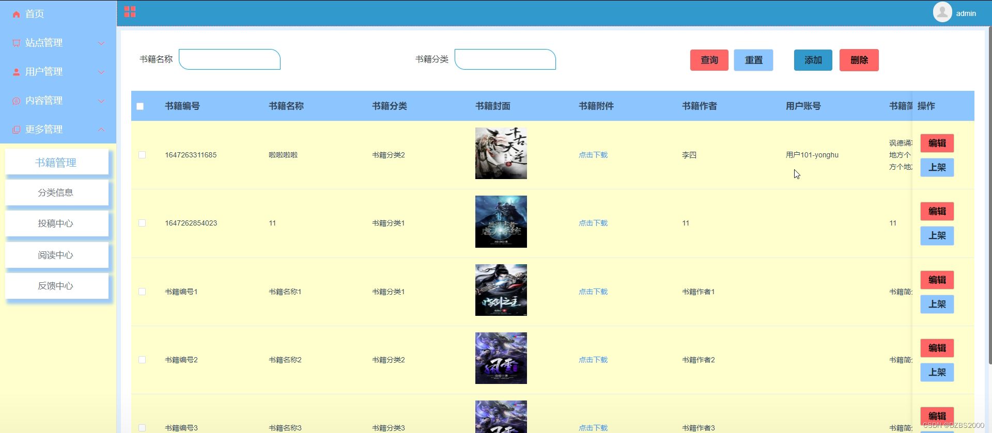
Task: Click the 用户101-yonghu cell
Action: tap(812, 155)
